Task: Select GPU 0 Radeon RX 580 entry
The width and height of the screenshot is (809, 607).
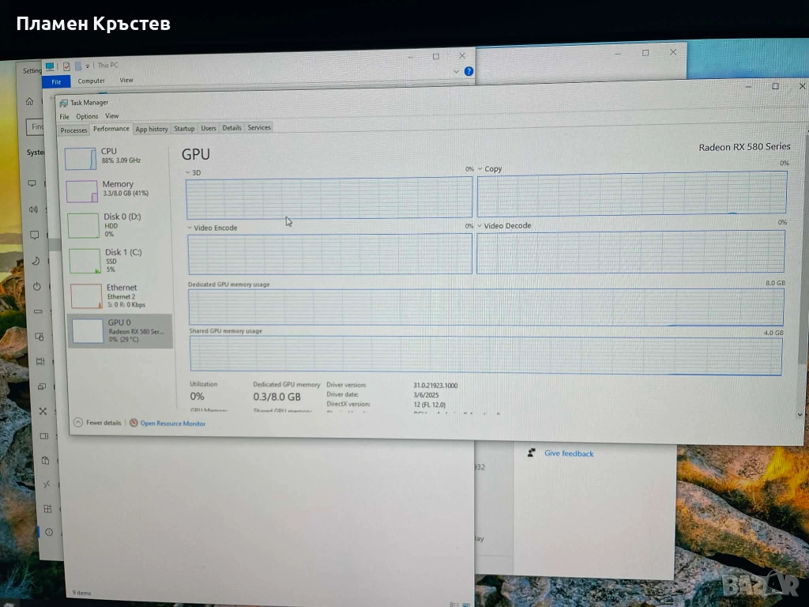Action: pyautogui.click(x=88, y=330)
